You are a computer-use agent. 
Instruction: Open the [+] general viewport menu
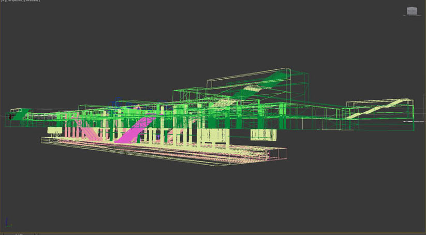pos(2,1)
